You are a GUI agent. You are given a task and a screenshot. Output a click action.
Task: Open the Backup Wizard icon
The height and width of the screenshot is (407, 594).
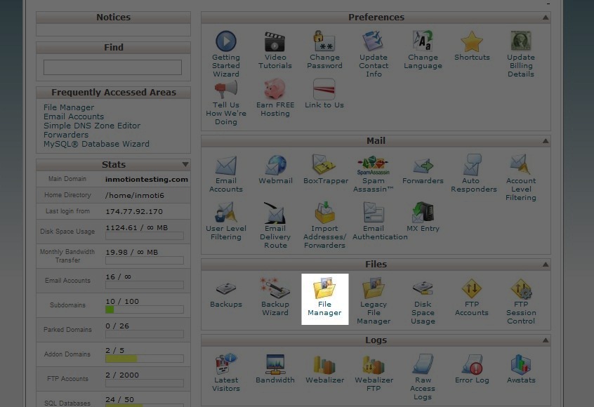point(275,288)
